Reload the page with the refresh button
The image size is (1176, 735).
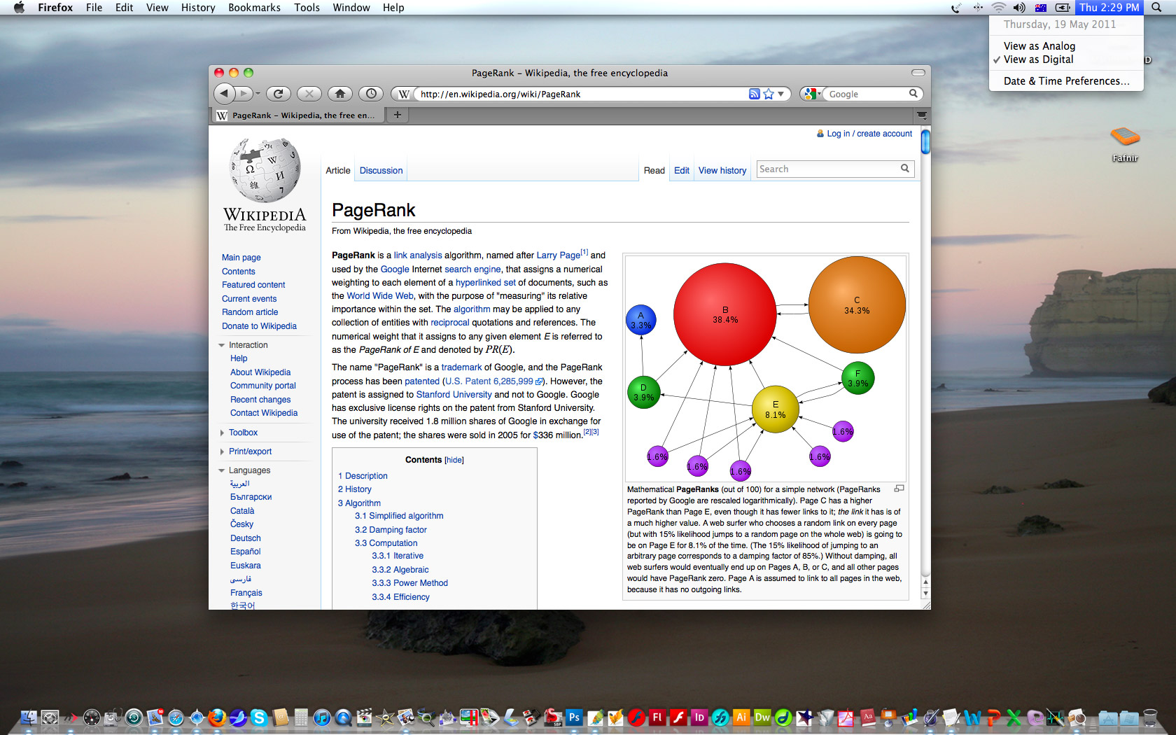pyautogui.click(x=278, y=93)
